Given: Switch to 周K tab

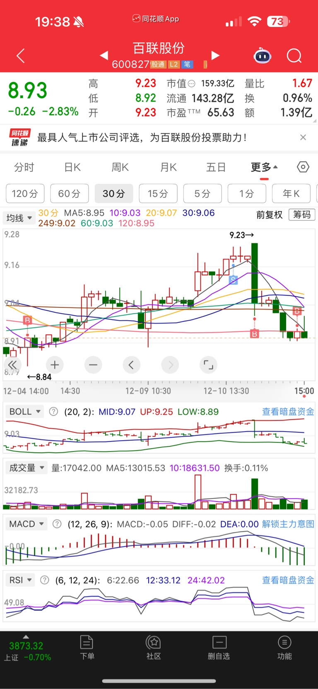Looking at the screenshot, I should (120, 167).
